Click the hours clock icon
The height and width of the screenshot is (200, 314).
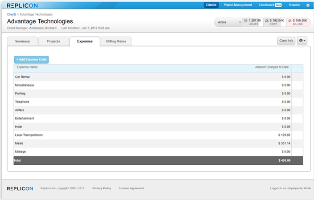[246, 20]
